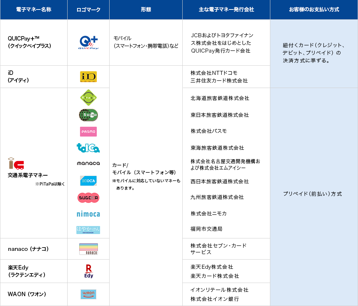Viewport: 358px width, 306px height.
Task: Click the カード/モバイル (スマートフォン等) text
Action: [x=144, y=169]
